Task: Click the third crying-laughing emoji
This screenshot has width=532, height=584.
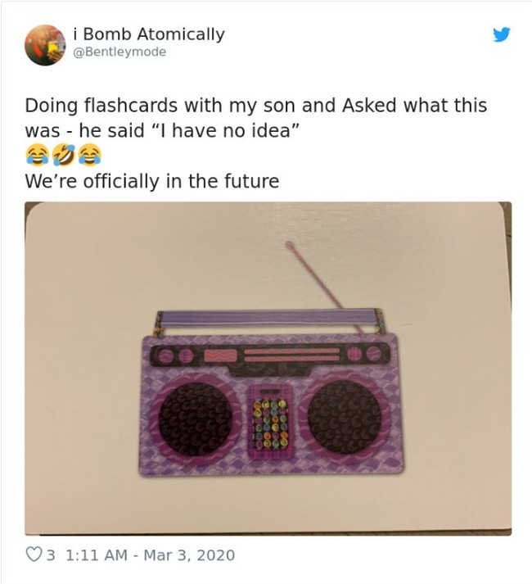Action: [90, 155]
